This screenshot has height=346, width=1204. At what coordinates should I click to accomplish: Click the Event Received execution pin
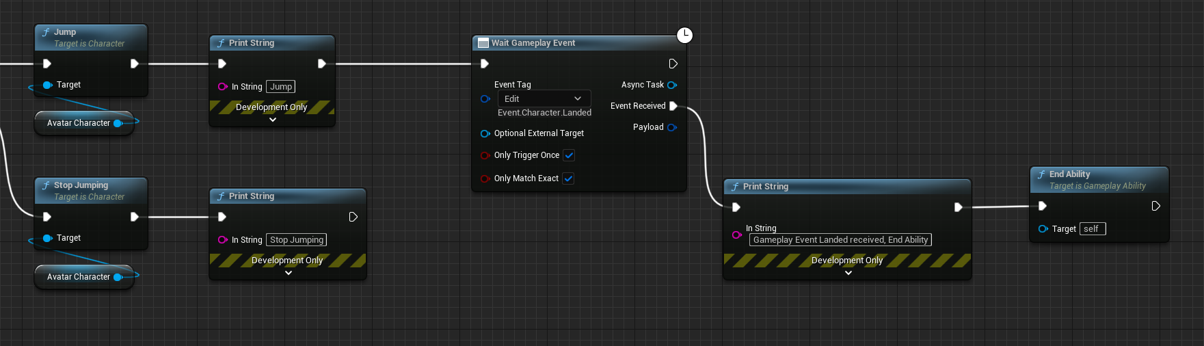673,106
